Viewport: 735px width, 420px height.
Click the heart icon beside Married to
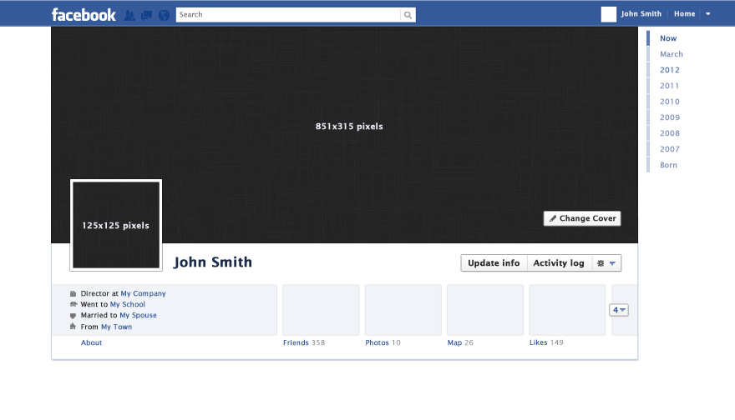tap(73, 316)
